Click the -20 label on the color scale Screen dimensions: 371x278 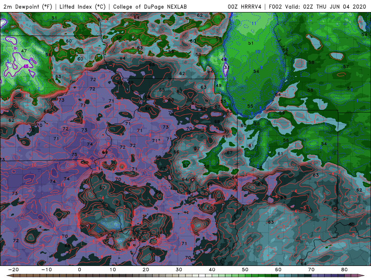(13, 270)
